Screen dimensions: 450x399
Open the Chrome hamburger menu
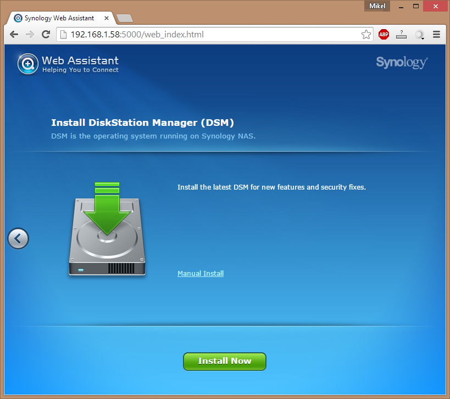[x=436, y=35]
